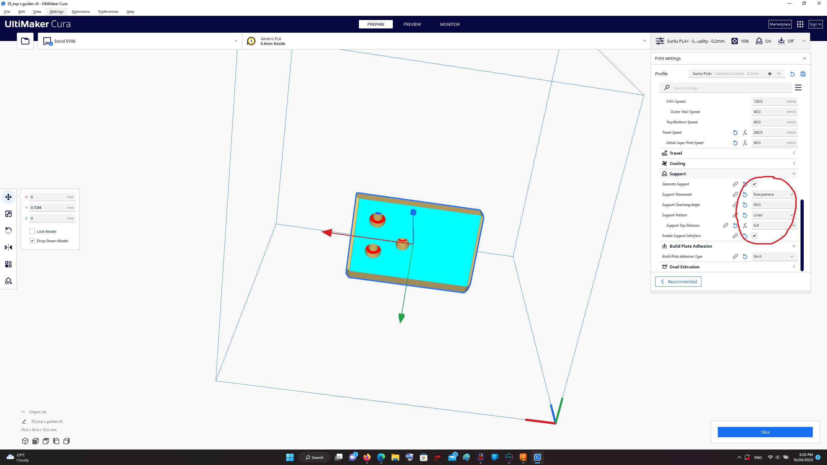Open the Support Blocker tool
Image resolution: width=827 pixels, height=465 pixels.
(8, 281)
